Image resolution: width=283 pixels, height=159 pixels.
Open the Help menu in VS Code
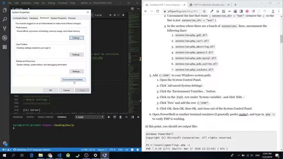click(x=73, y=3)
